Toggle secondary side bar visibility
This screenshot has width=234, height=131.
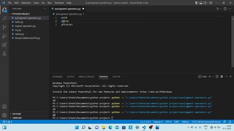click(205, 3)
